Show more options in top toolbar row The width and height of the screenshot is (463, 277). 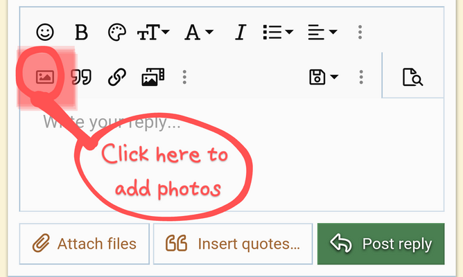click(360, 32)
